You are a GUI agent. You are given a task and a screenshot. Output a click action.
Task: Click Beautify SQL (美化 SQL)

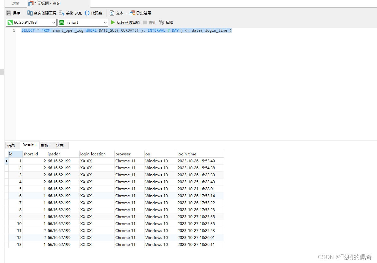71,13
